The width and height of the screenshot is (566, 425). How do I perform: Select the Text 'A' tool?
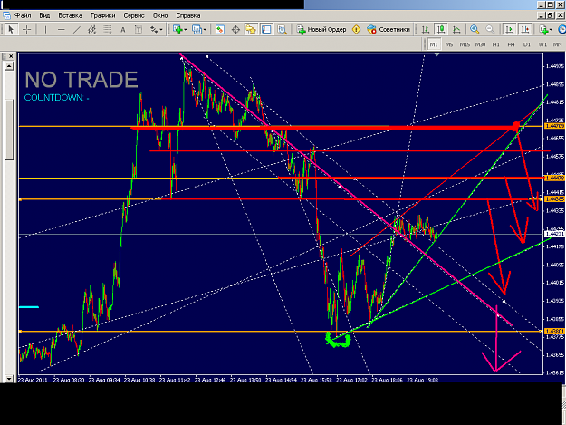coord(123,30)
